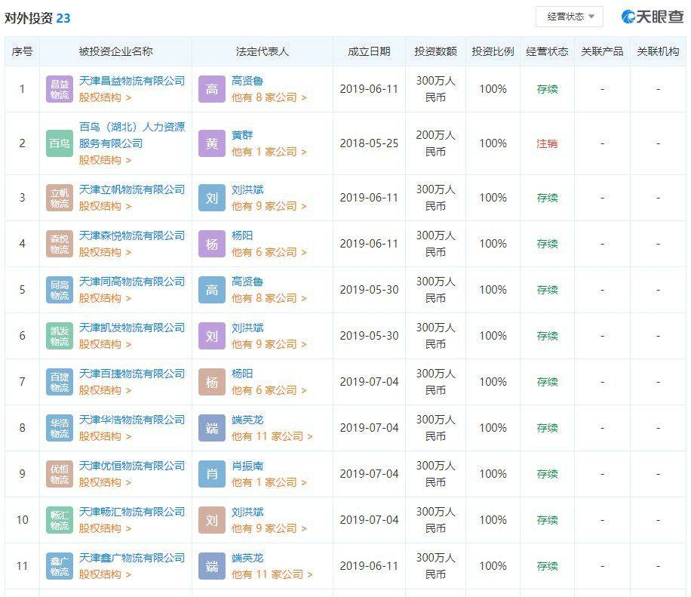The width and height of the screenshot is (691, 597).
Task: Click the 成立日期 column header
Action: [369, 51]
